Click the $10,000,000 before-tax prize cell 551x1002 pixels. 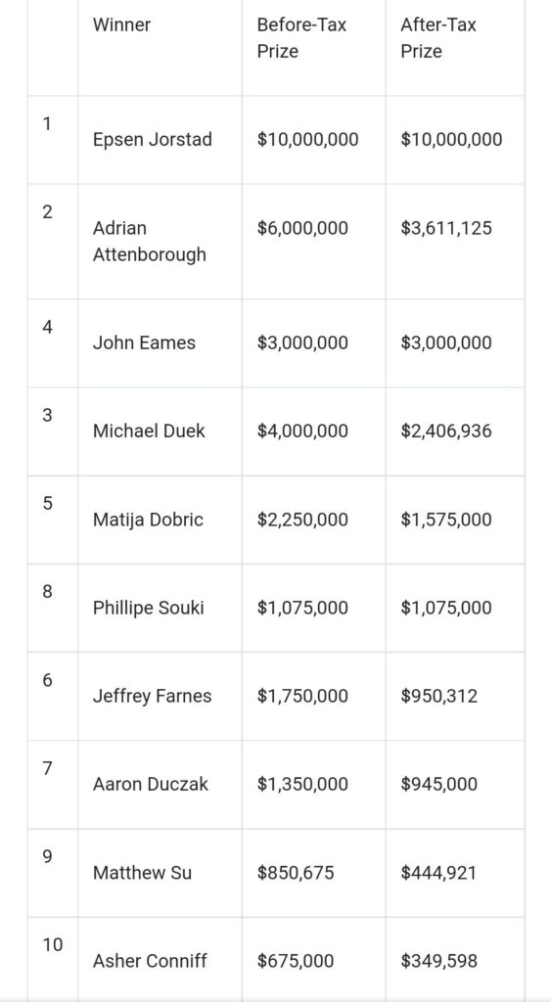pyautogui.click(x=307, y=139)
